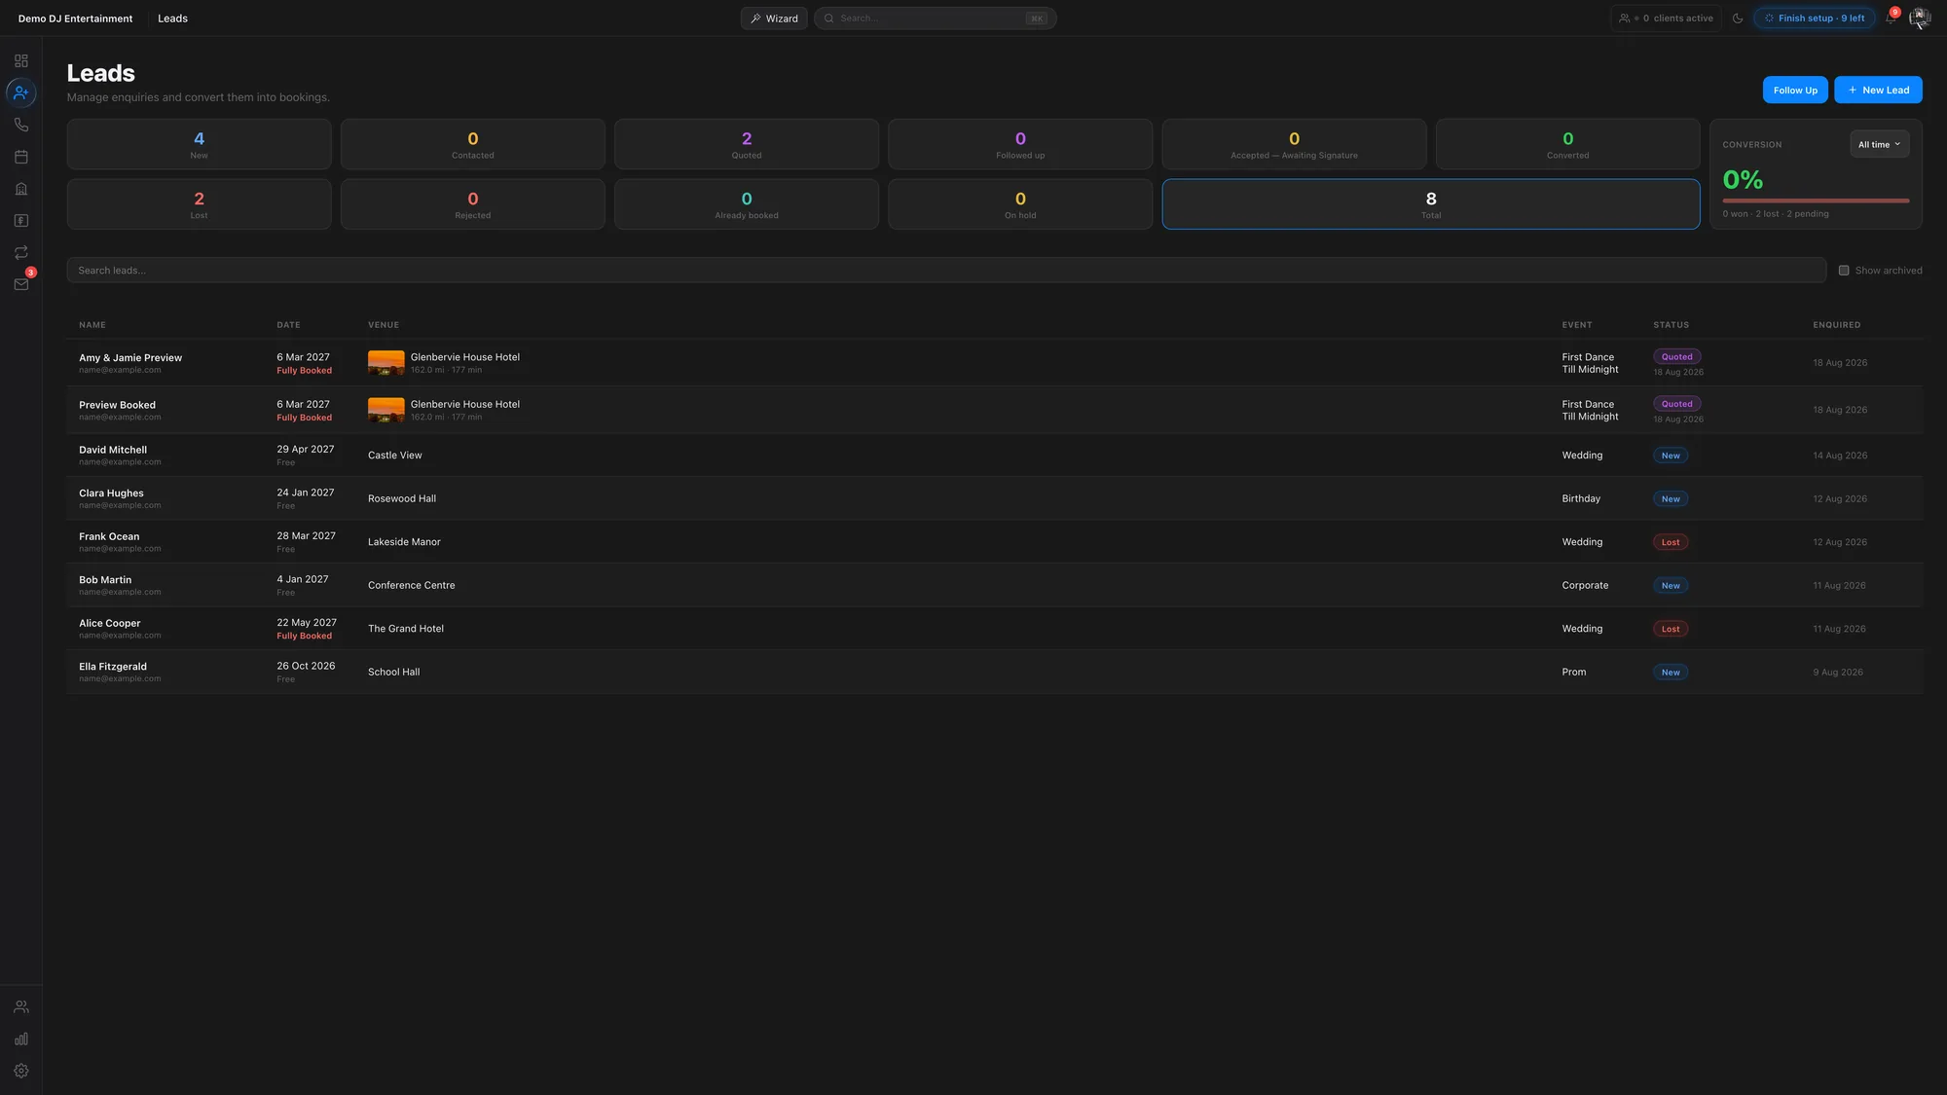Image resolution: width=1947 pixels, height=1095 pixels.
Task: Open the Finish setup 9 left link
Action: [1815, 18]
